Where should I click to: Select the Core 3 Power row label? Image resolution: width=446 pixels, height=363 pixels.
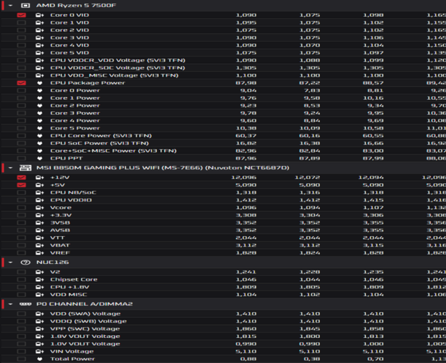75,114
